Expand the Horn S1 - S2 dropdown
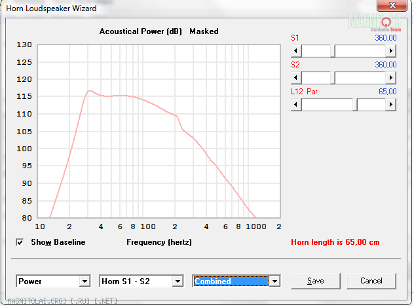The height and width of the screenshot is (307, 414). pyautogui.click(x=176, y=281)
